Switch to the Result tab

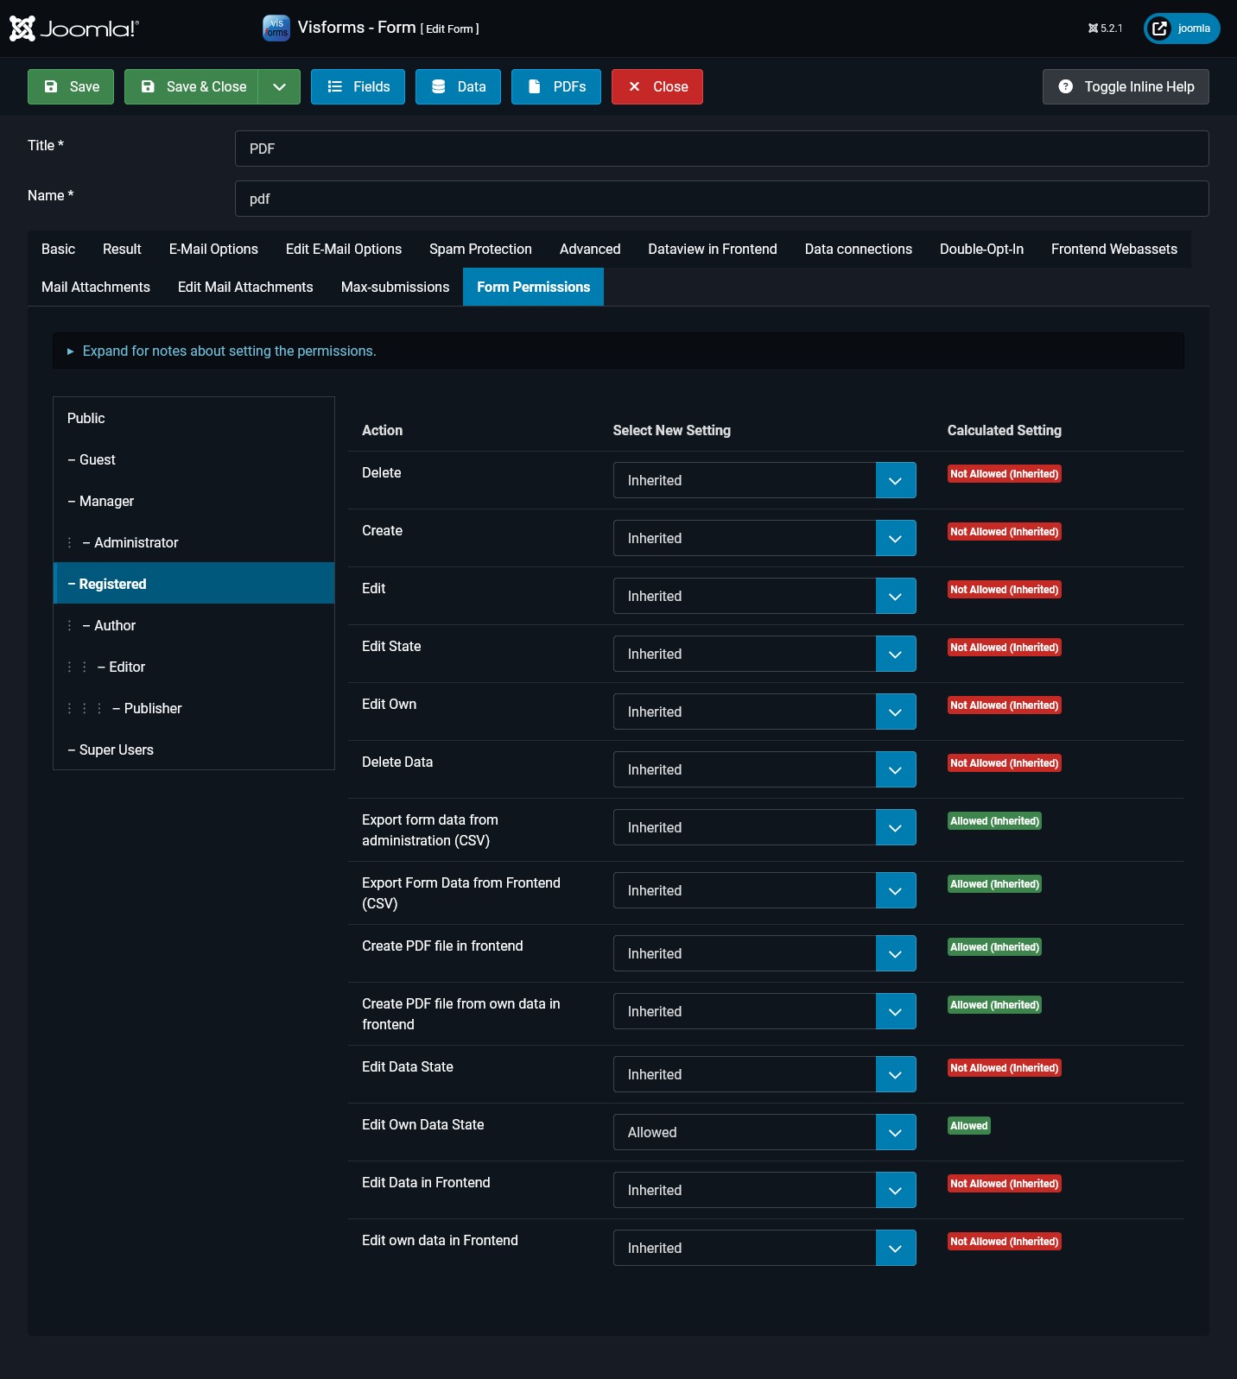click(x=122, y=249)
